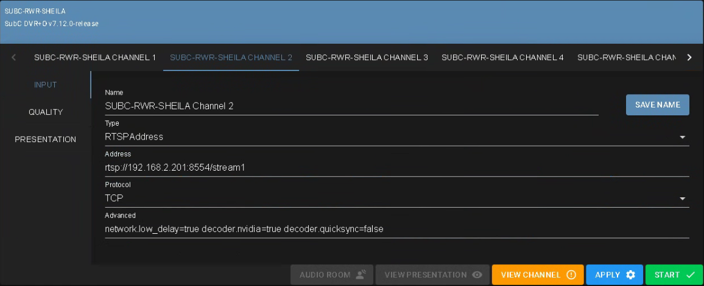The width and height of the screenshot is (704, 286).
Task: Click the RTSP Address input field
Action: pos(396,168)
